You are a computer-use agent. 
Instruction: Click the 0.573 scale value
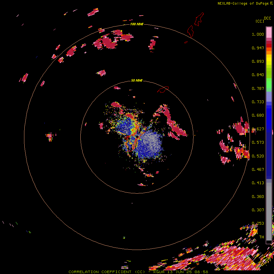pyautogui.click(x=258, y=142)
